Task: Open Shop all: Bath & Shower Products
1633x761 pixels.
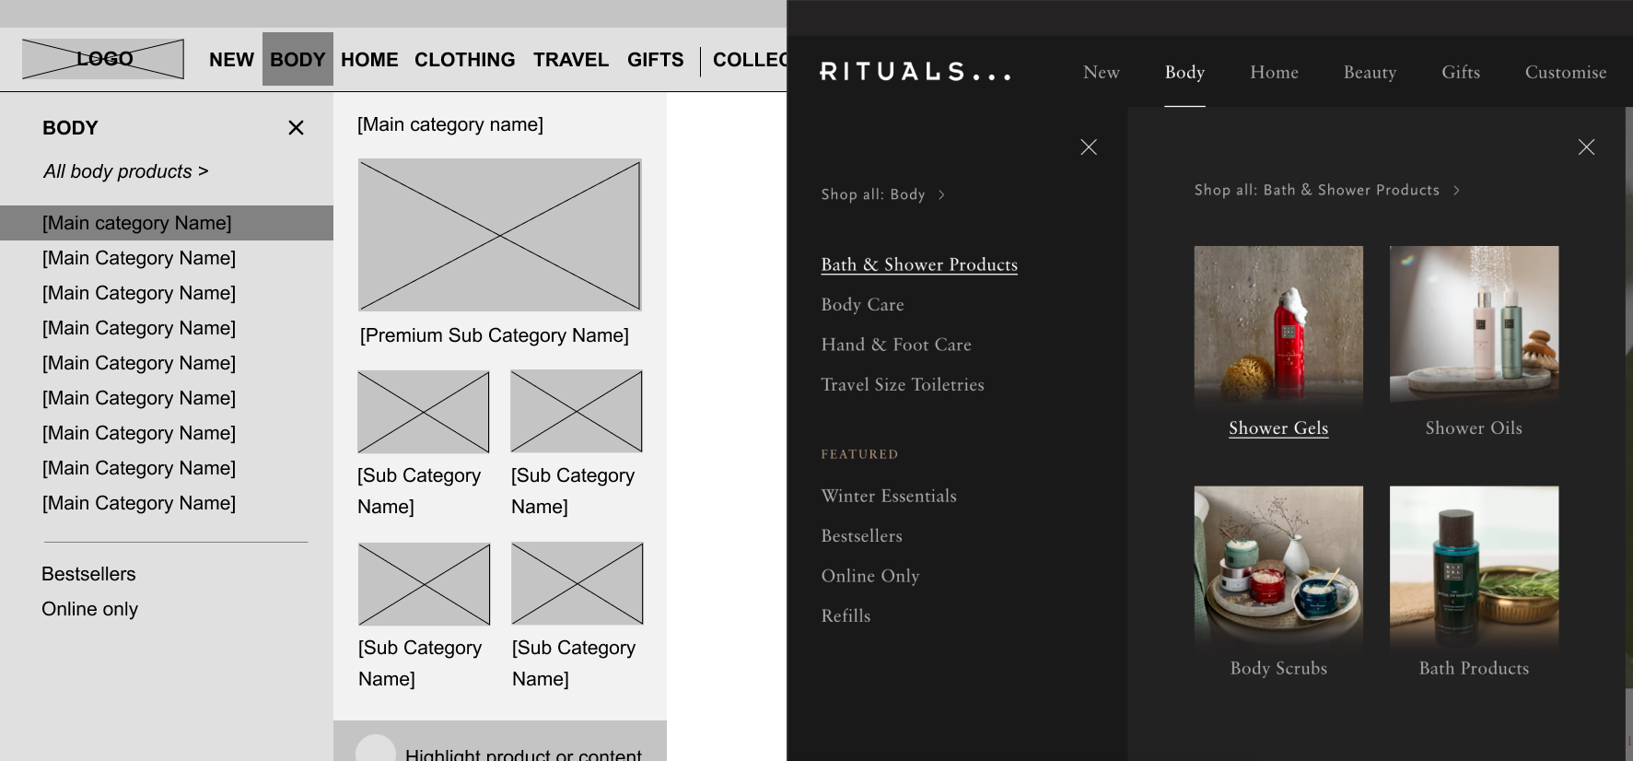Action: tap(1326, 190)
